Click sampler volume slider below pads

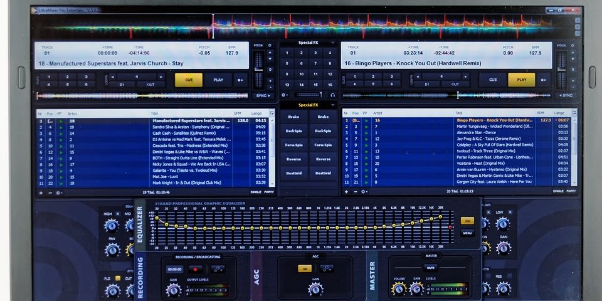[x=309, y=95]
